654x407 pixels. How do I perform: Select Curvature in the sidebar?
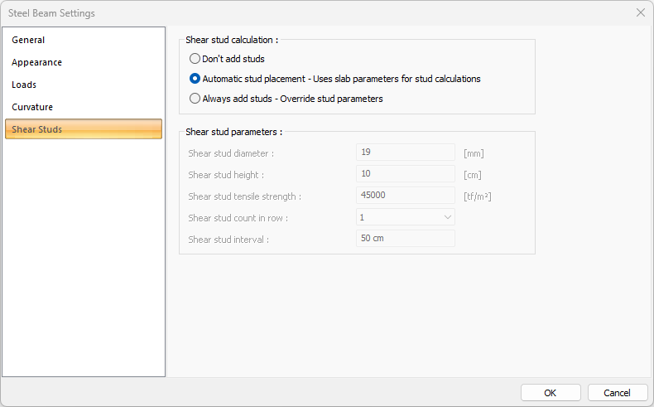pos(32,107)
